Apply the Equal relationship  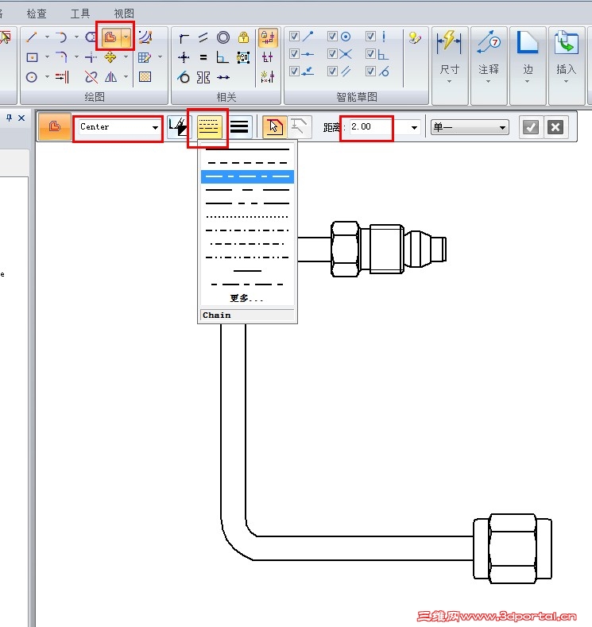pyautogui.click(x=203, y=57)
